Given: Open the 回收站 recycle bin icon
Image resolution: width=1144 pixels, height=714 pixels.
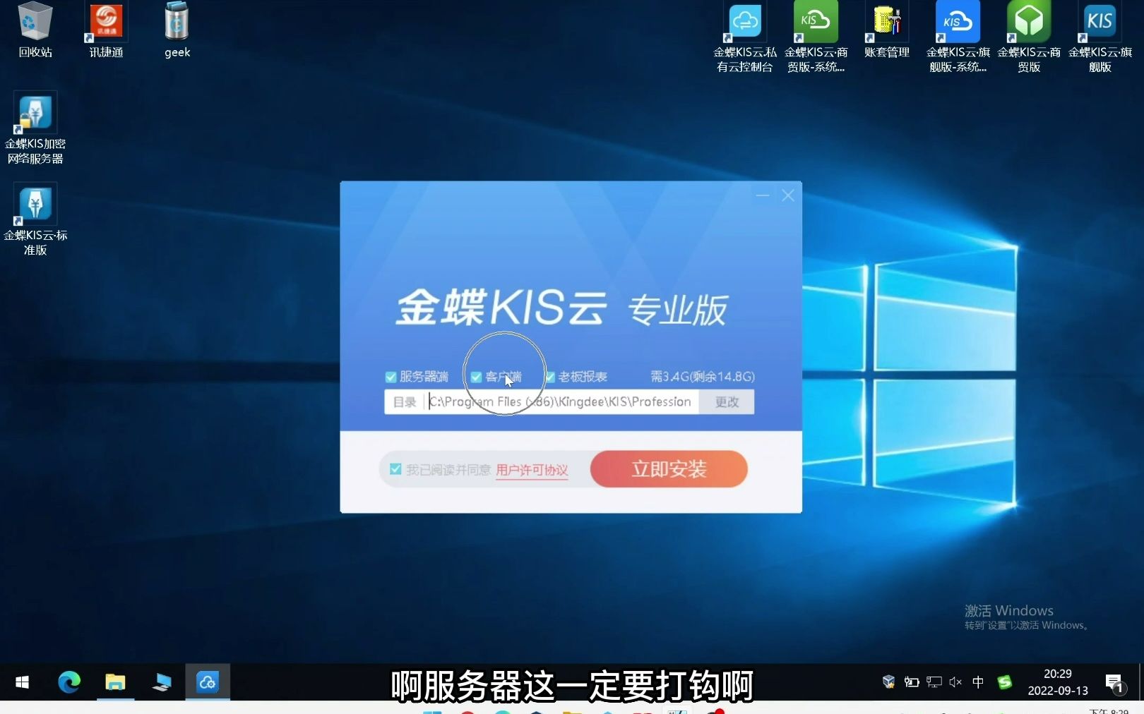Looking at the screenshot, I should point(35,30).
